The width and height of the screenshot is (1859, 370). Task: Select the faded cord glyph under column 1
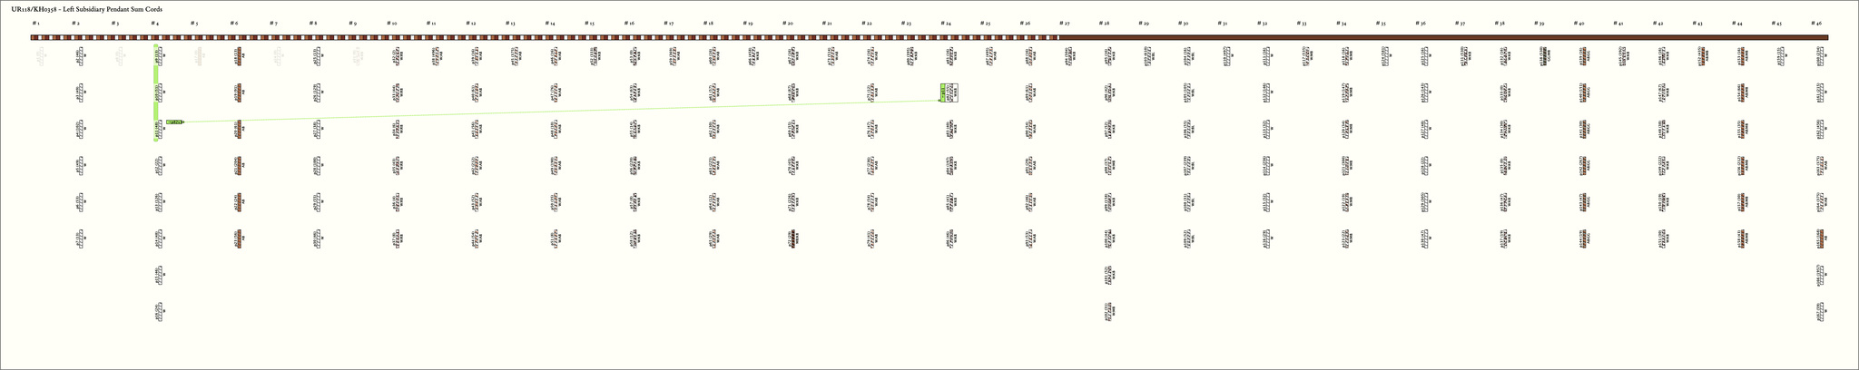pos(40,58)
